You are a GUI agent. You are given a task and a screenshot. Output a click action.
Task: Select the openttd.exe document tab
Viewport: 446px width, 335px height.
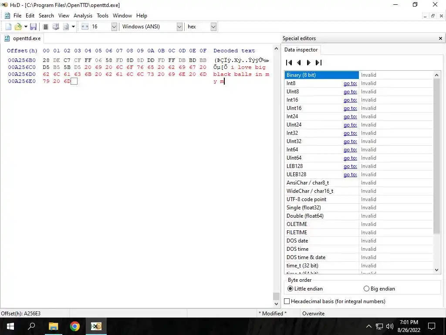tap(23, 38)
